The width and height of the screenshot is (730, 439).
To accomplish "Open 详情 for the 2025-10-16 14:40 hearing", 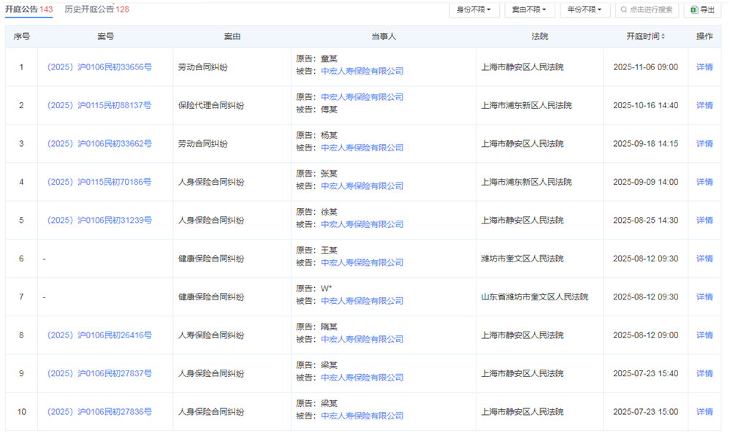I will point(704,105).
